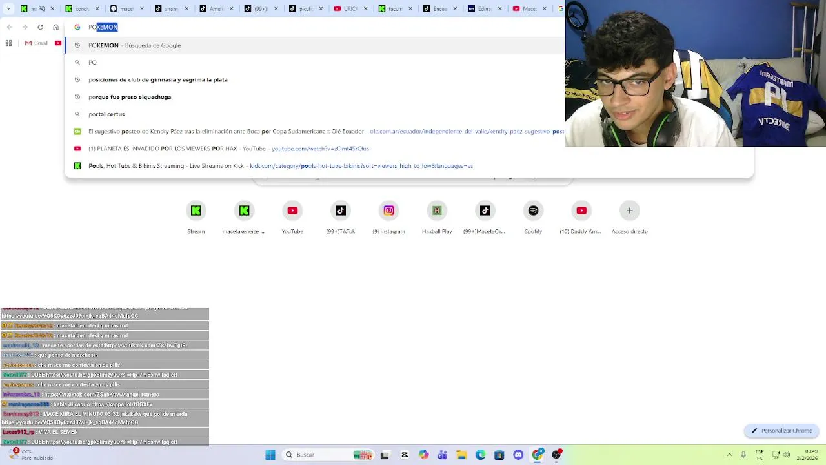Open File Explorer from the taskbar
The height and width of the screenshot is (465, 826).
(461, 455)
